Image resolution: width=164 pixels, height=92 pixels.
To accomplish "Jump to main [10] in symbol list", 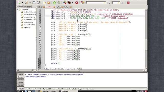I will [27, 27].
